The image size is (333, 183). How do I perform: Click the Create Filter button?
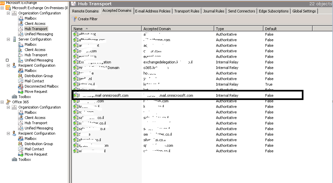pyautogui.click(x=85, y=19)
